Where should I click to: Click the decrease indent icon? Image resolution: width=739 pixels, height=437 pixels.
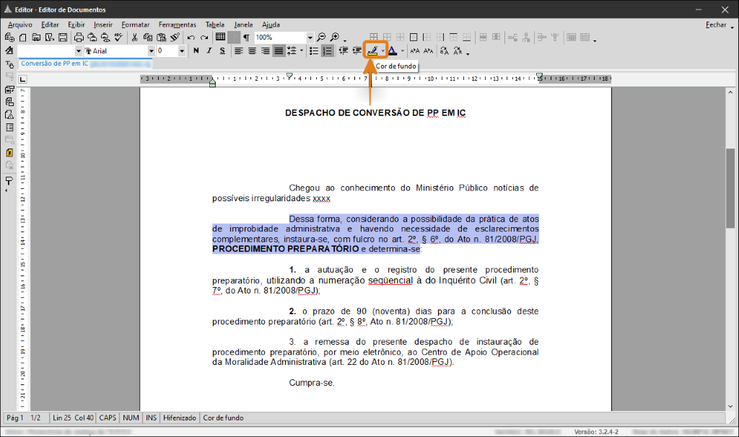[344, 51]
